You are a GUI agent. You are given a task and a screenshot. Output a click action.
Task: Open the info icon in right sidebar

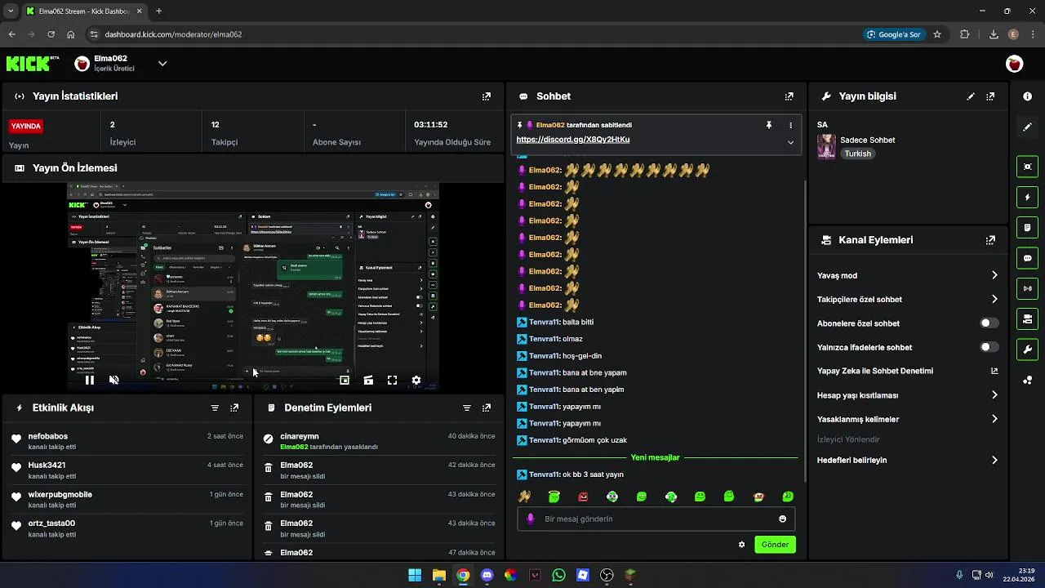1027,96
